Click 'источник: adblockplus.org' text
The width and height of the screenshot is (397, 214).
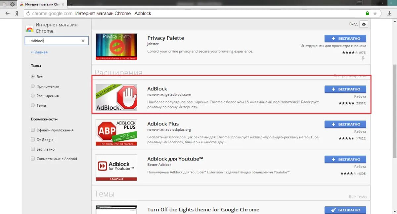pos(169,130)
